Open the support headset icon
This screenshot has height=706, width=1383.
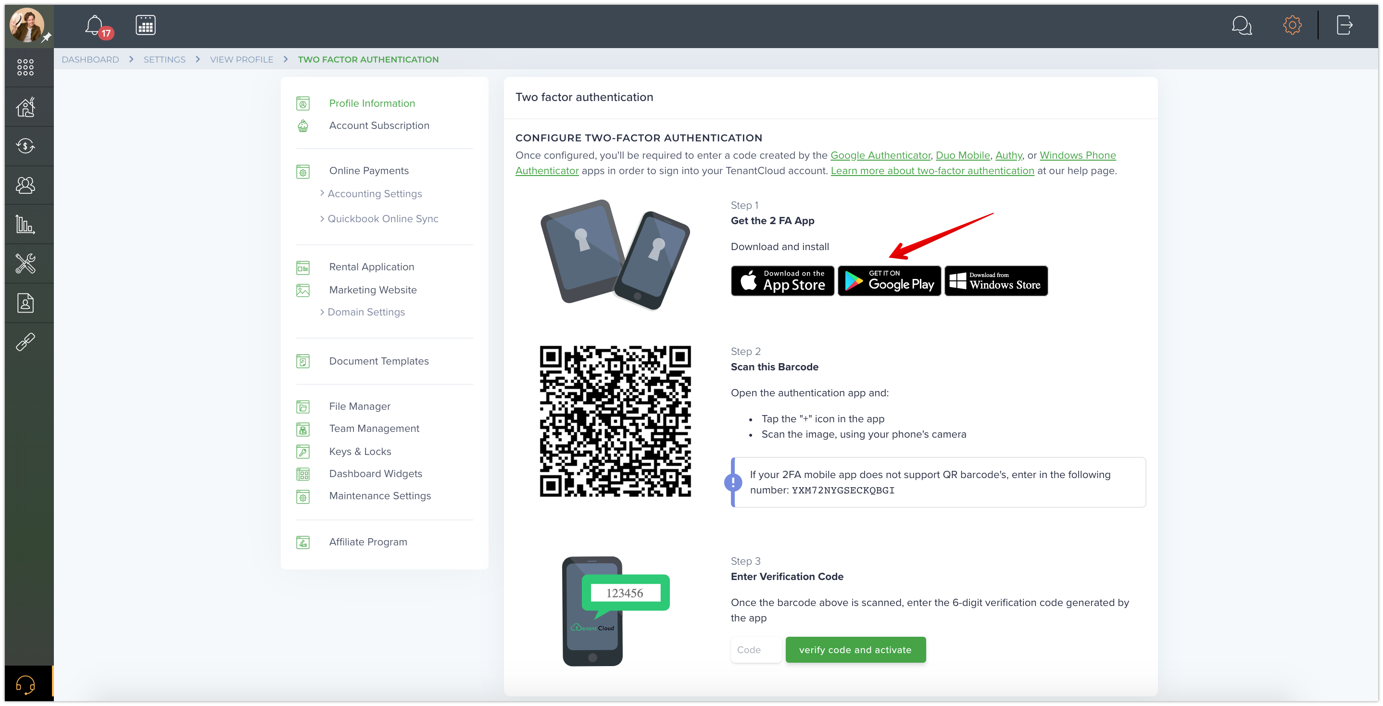point(25,684)
